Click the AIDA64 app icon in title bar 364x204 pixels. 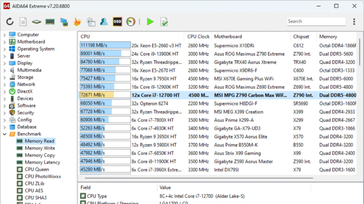click(x=7, y=6)
